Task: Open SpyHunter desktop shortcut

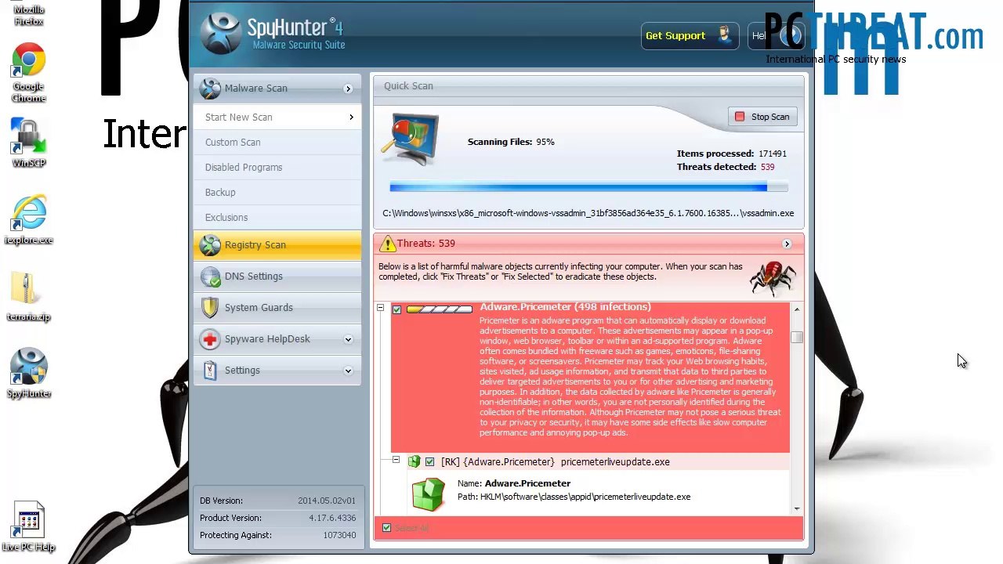Action: coord(29,374)
